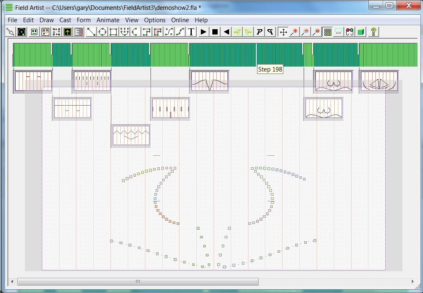423x293 pixels.
Task: Expand the Draw menu
Action: click(46, 20)
